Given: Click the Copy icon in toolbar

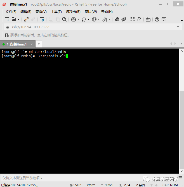Looking at the screenshot, I should pos(51,19).
